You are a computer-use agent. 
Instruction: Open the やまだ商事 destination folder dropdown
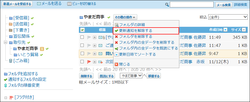coord(131,76)
